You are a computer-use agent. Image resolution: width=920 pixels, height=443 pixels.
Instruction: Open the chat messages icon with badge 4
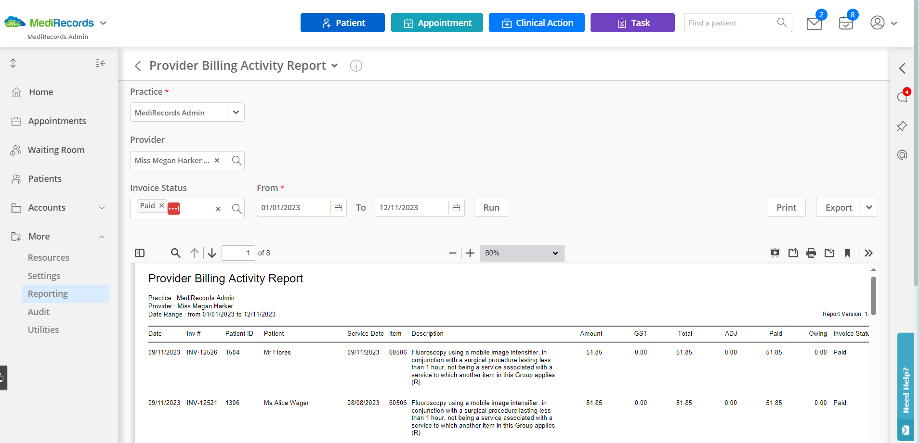(902, 97)
